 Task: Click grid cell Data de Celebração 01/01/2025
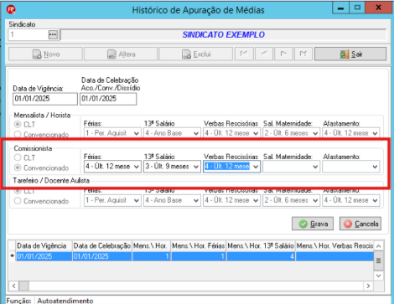coord(102,256)
